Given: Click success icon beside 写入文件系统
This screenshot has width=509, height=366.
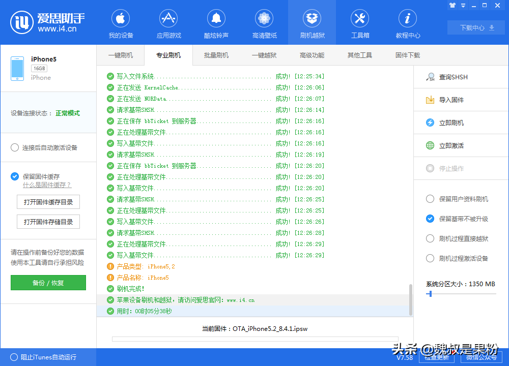Looking at the screenshot, I should (x=110, y=76).
